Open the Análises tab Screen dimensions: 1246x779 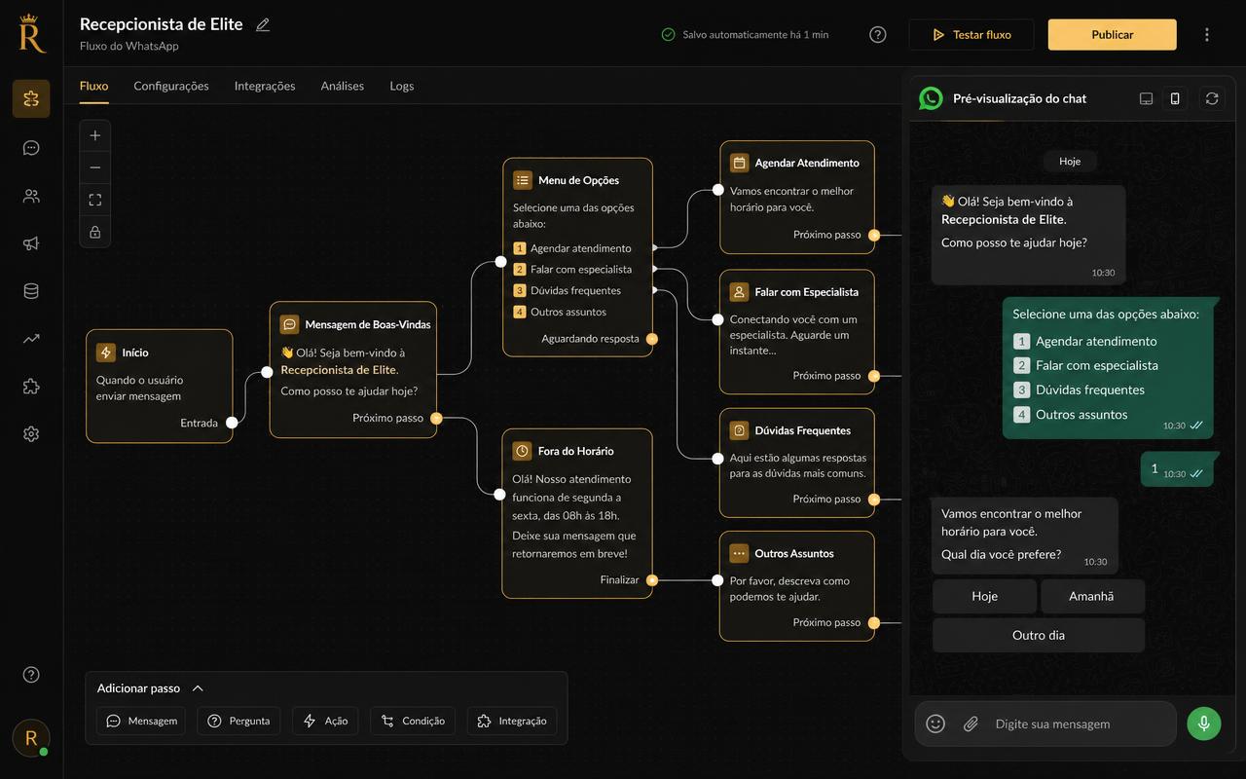pos(343,86)
